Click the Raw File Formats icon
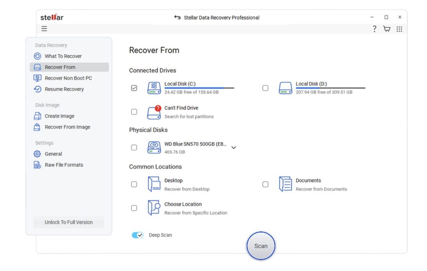The height and width of the screenshot is (271, 427). coord(37,165)
